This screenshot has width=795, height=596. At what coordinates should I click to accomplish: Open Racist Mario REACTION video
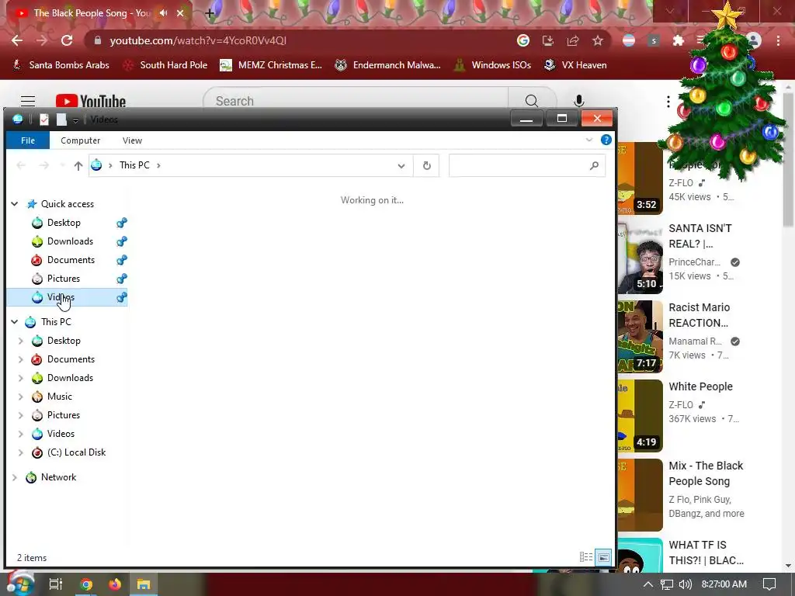(x=700, y=315)
